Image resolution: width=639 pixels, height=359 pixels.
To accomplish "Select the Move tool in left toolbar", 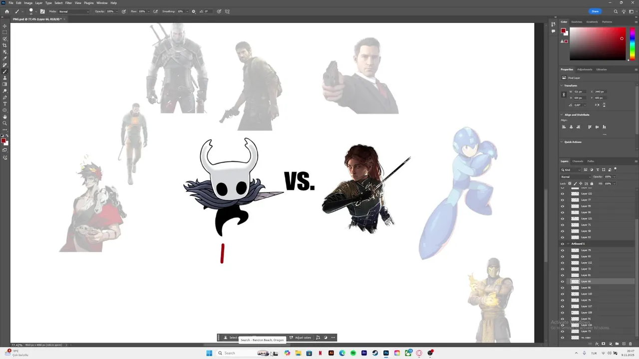I will coord(5,26).
